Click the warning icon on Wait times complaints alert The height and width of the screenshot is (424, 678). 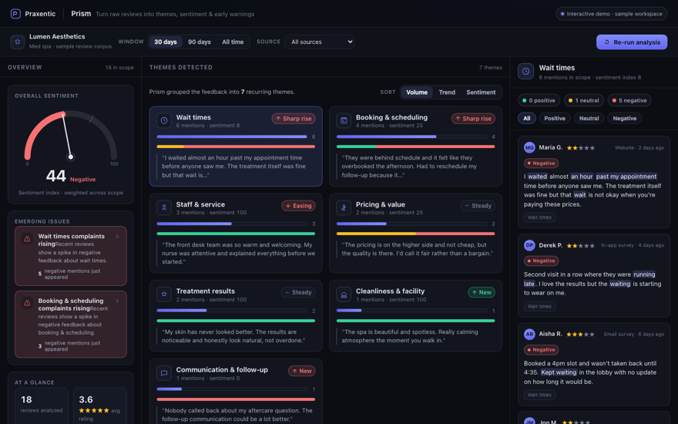click(27, 238)
